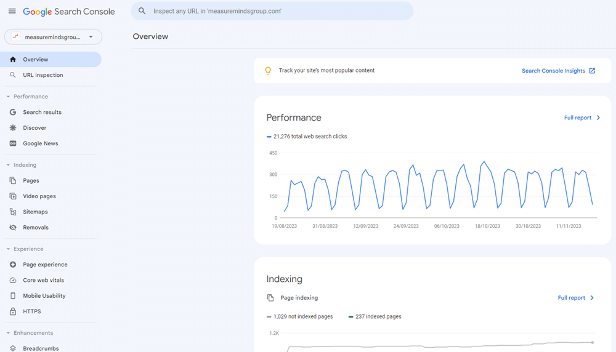Click the lightbulb tip icon

tap(268, 71)
